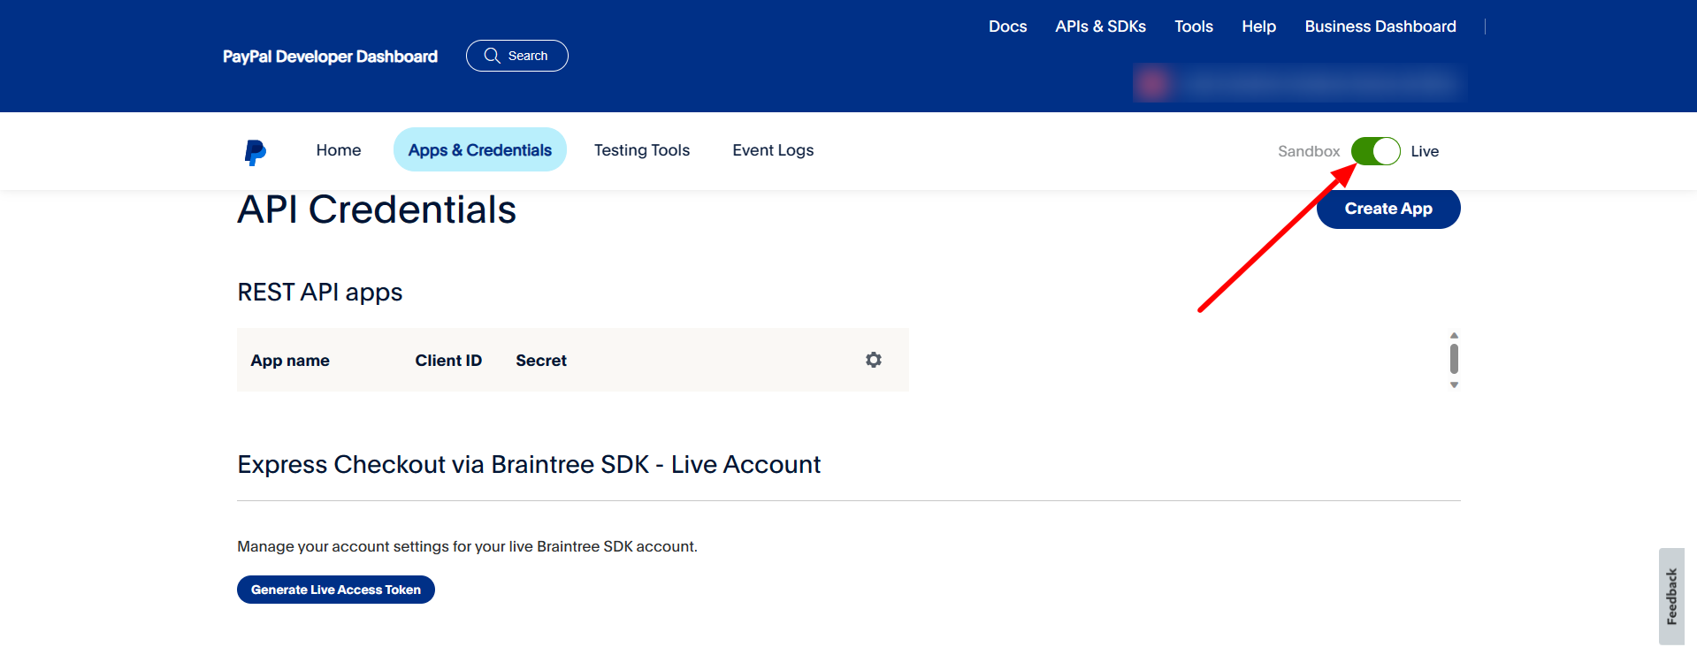Open the Help menu

pyautogui.click(x=1258, y=27)
